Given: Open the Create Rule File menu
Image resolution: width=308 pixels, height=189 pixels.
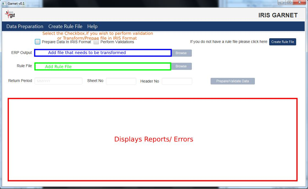Looking at the screenshot, I should (65, 26).
